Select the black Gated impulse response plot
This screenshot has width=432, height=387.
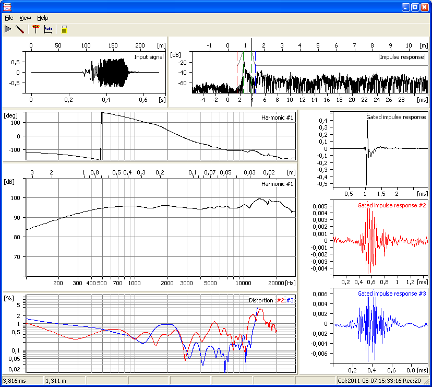click(x=379, y=149)
